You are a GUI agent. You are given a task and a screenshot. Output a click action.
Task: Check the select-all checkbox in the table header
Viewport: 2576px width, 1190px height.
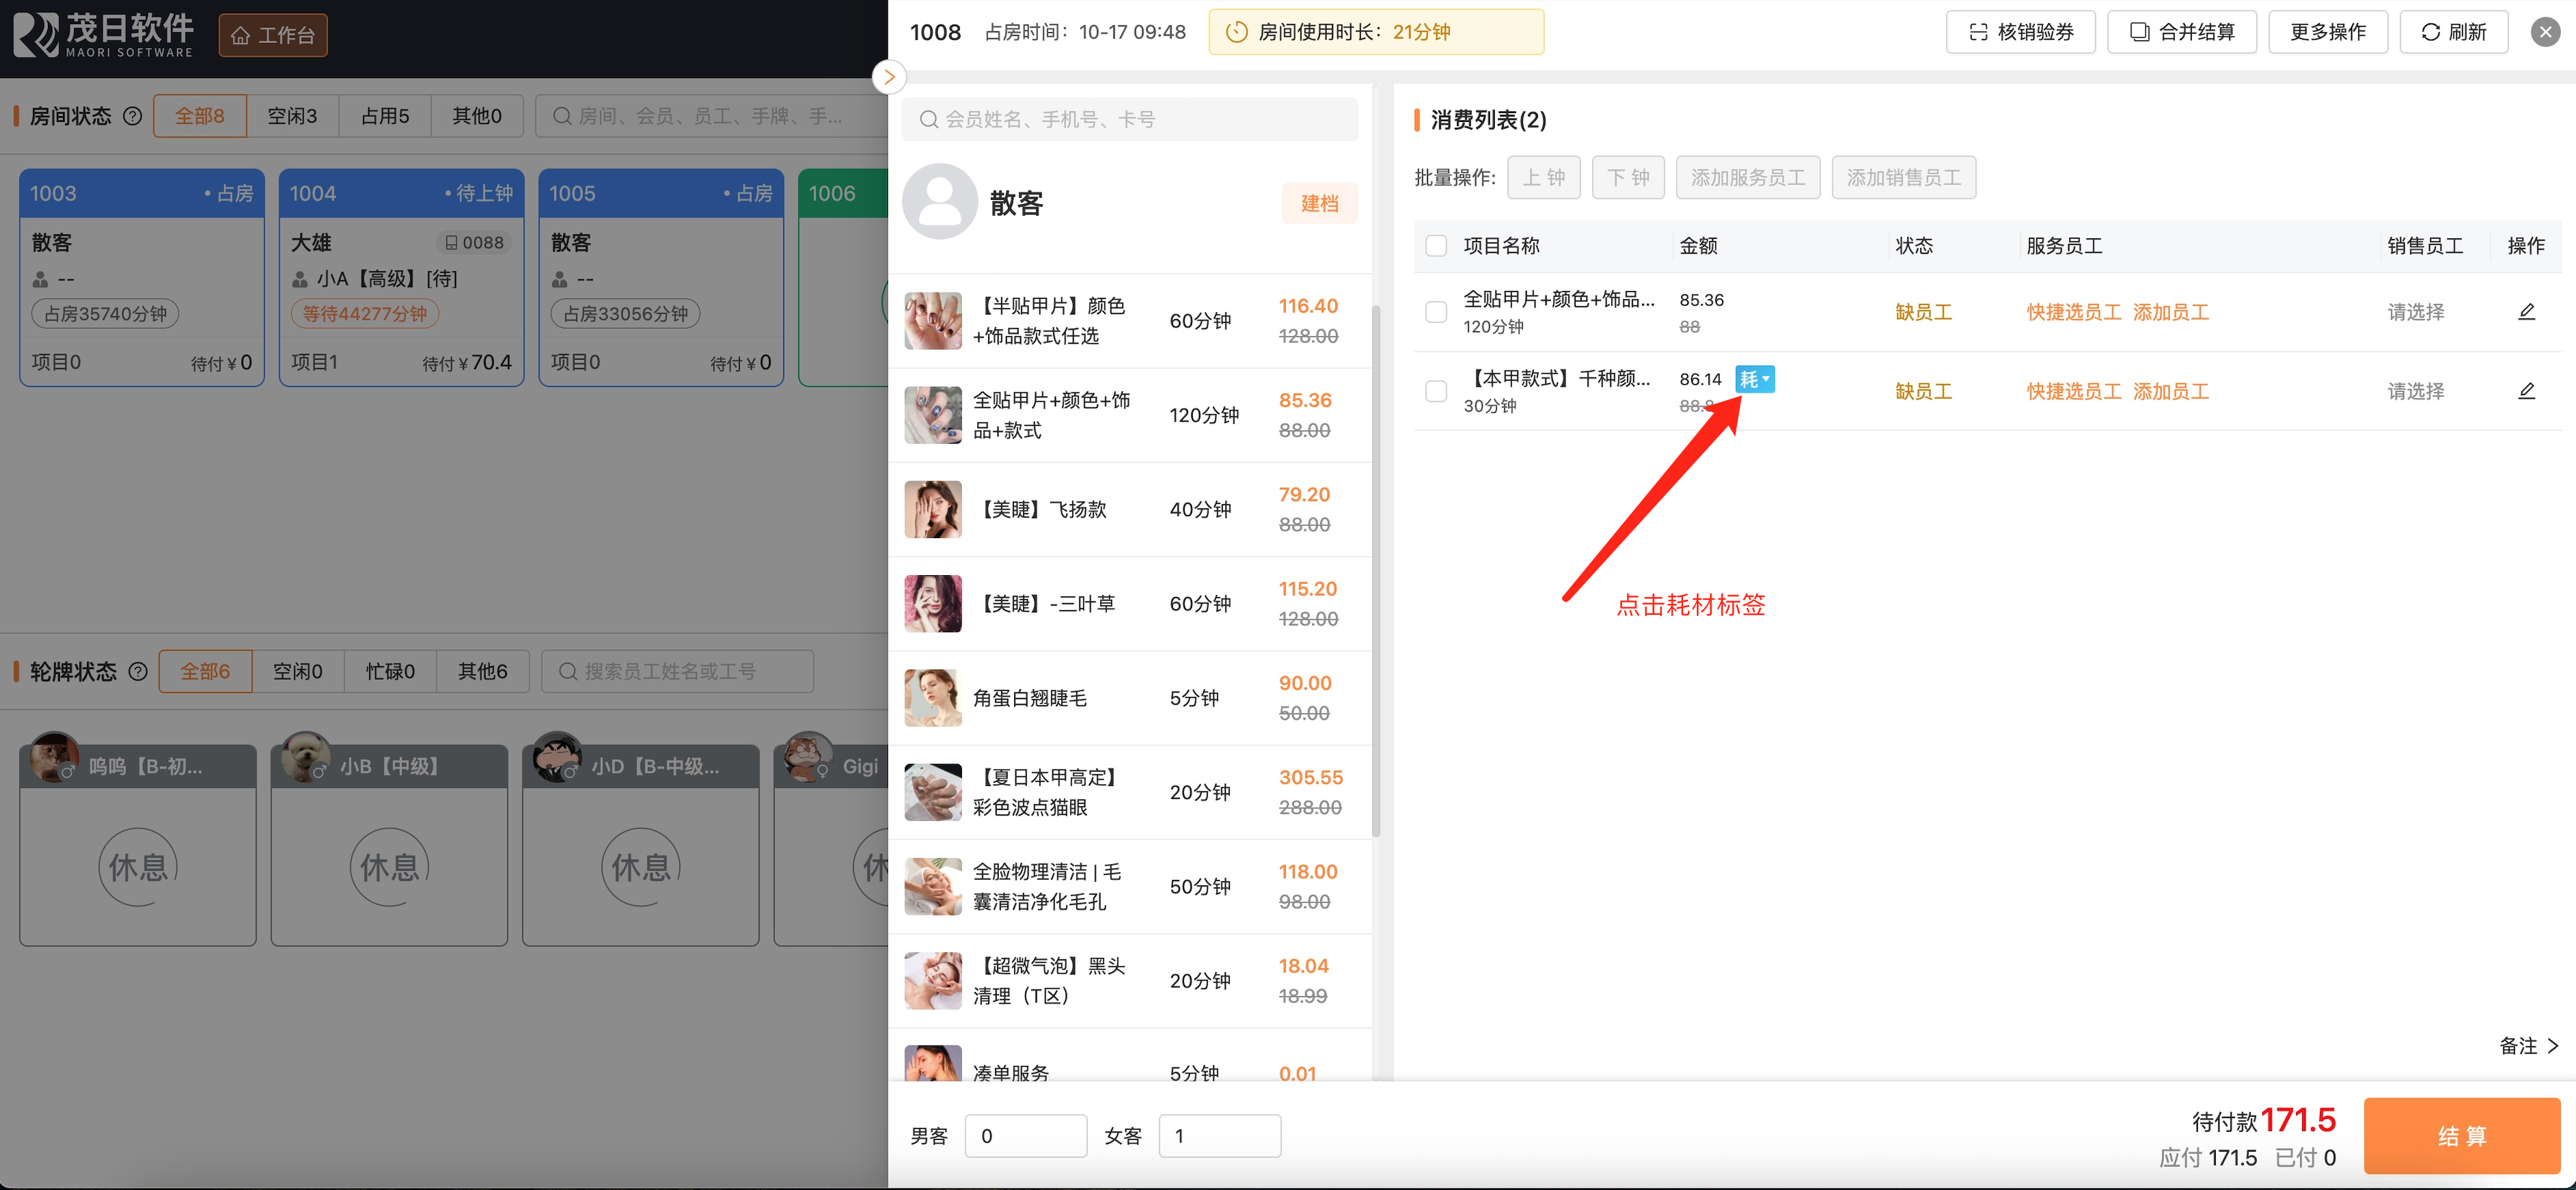point(1436,246)
